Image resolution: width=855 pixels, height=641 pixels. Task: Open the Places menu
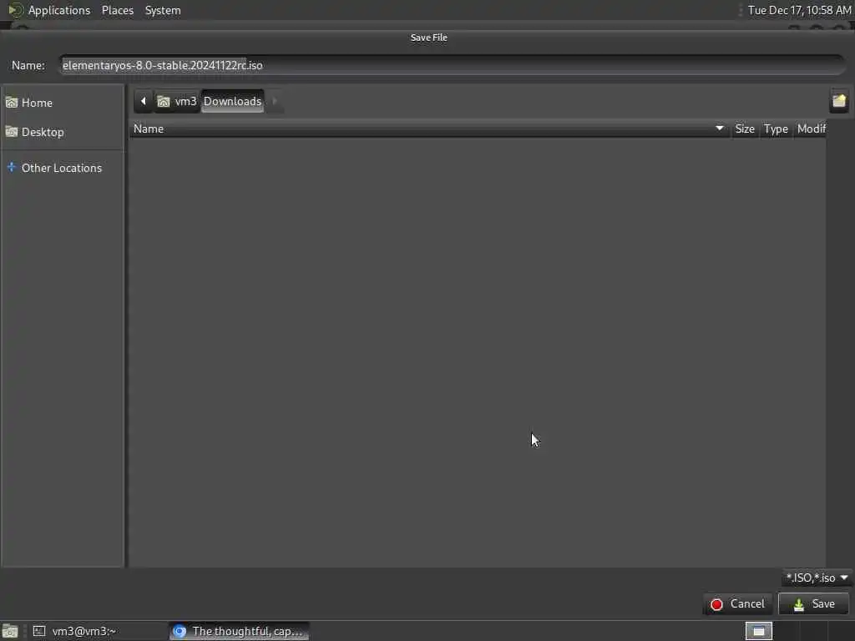point(117,10)
